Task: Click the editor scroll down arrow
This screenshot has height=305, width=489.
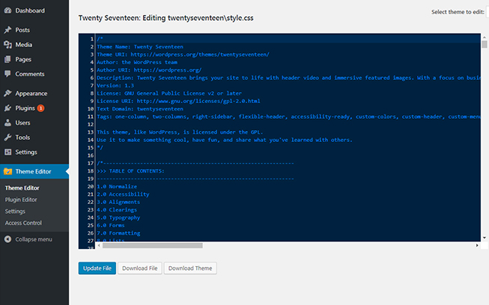Action: pos(485,238)
